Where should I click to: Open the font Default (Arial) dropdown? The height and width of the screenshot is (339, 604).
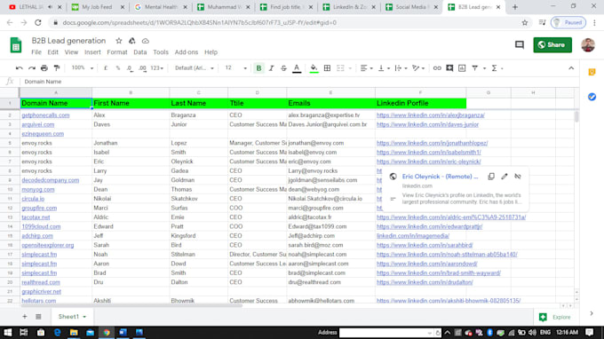click(x=195, y=68)
